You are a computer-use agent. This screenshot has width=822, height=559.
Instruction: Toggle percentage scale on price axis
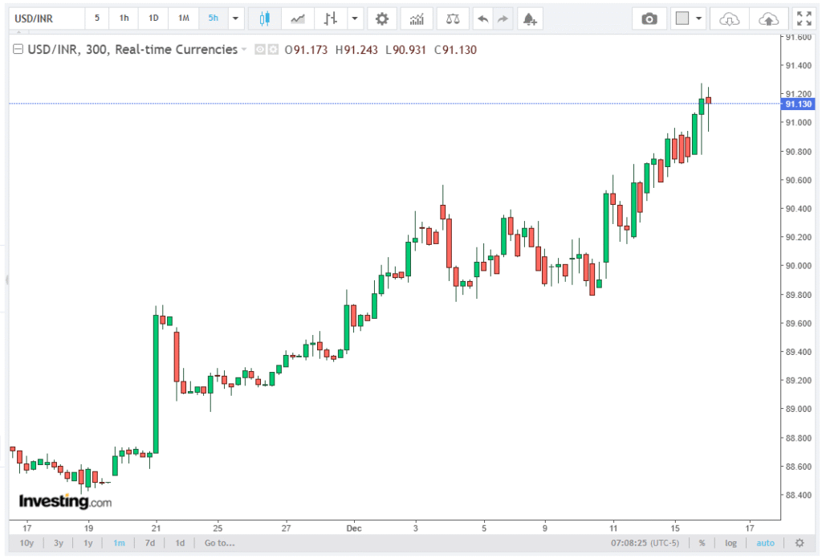(x=702, y=543)
